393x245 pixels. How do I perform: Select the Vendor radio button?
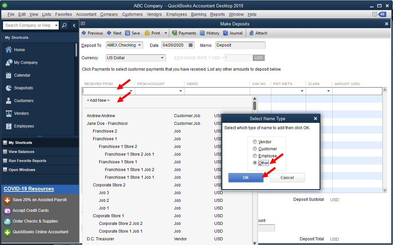pos(255,142)
